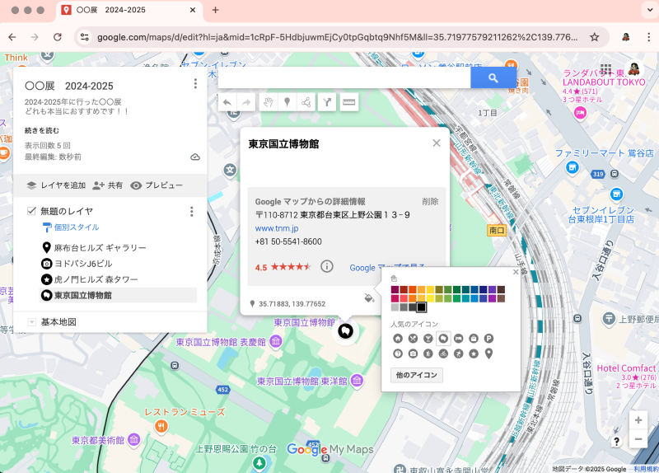Click 続きを読む to read more

[x=42, y=130]
